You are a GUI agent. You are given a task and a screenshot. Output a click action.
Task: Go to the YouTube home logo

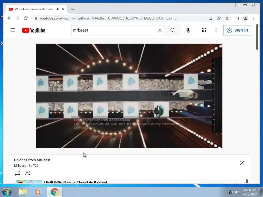click(x=34, y=30)
